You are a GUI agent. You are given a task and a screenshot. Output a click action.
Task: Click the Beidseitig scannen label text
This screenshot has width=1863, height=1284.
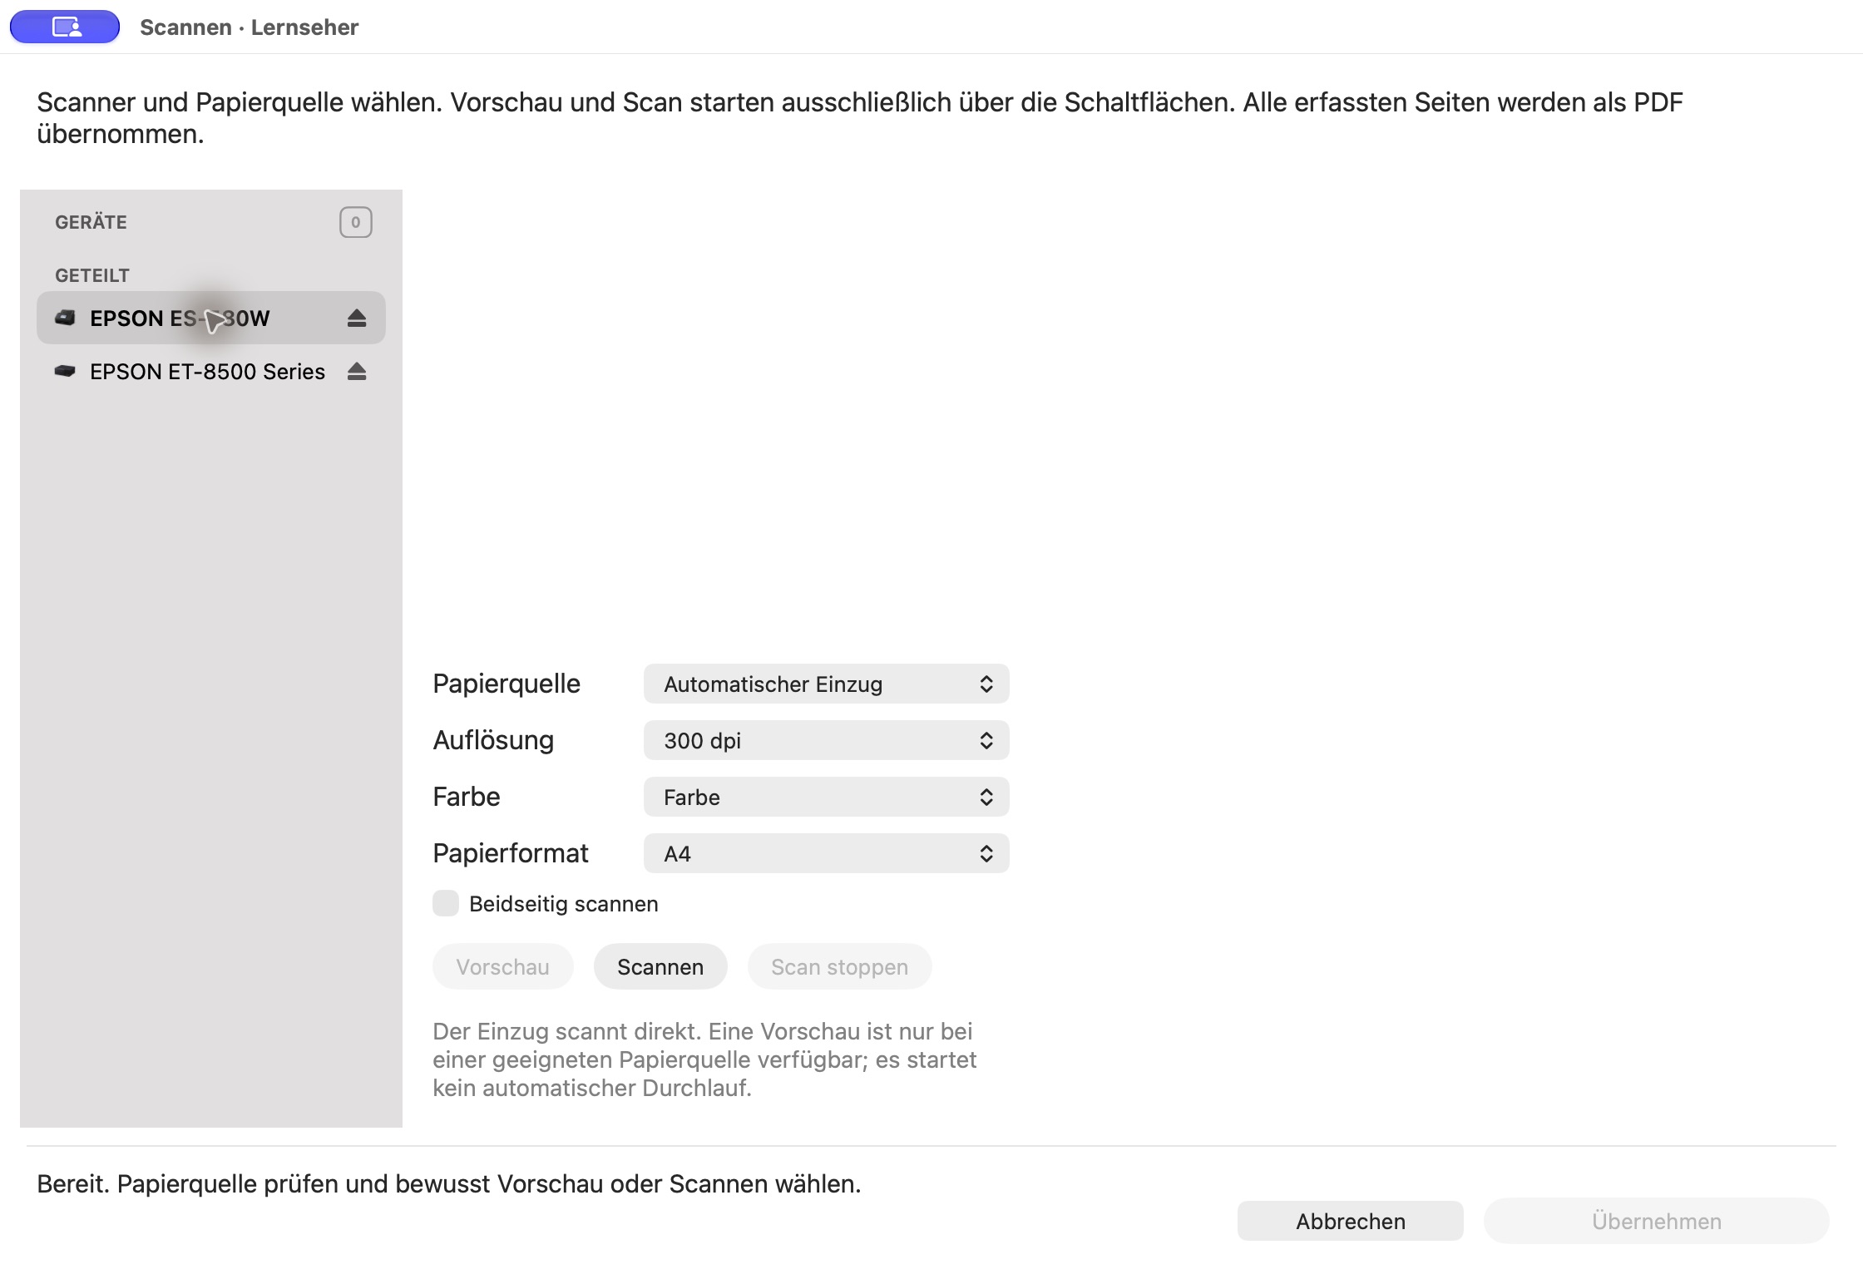[564, 904]
